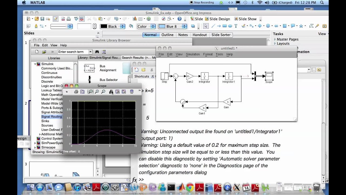Insert chart in Impress toolbar
The width and height of the screenshot is (346, 195).
[x=135, y=19]
